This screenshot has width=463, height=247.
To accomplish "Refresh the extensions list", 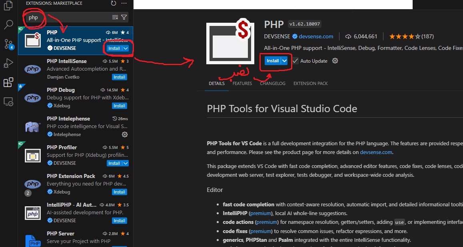I will 113,3.
